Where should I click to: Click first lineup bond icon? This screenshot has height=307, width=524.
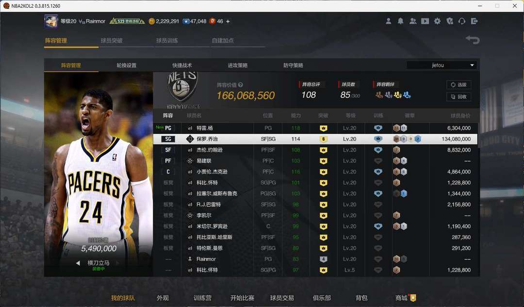[379, 95]
